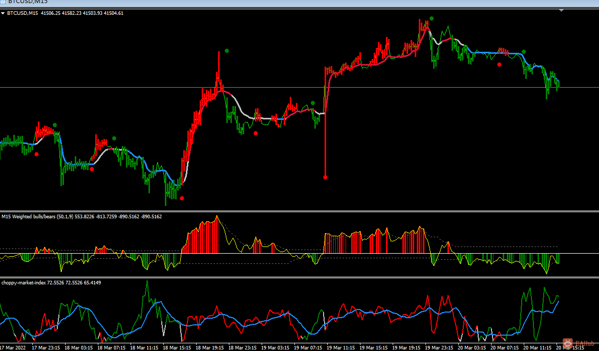Image resolution: width=599 pixels, height=351 pixels.
Task: Click the 19 Mar 07:15 time label
Action: 308,347
